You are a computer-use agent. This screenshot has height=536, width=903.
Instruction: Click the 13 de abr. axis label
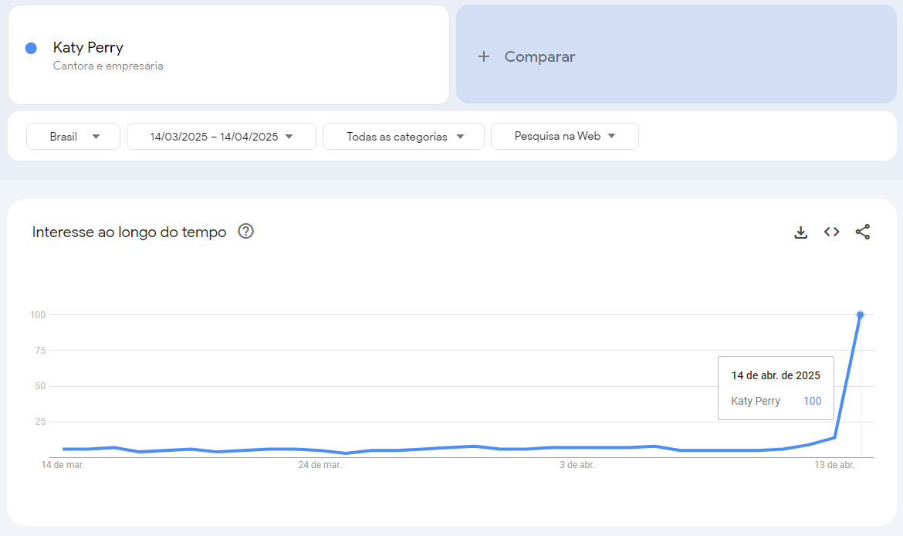pyautogui.click(x=834, y=464)
